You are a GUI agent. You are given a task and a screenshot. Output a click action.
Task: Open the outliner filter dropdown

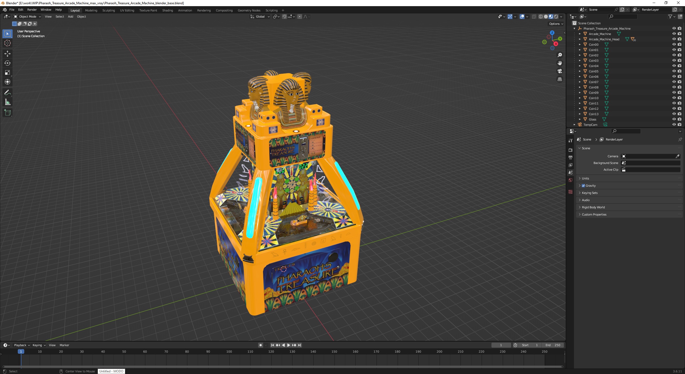point(671,17)
